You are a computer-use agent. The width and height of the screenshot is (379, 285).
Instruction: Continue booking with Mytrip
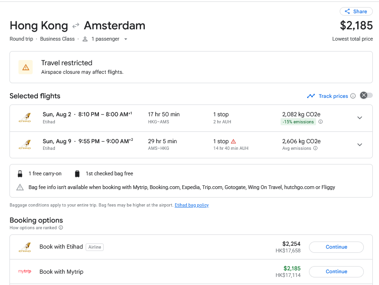(x=336, y=272)
